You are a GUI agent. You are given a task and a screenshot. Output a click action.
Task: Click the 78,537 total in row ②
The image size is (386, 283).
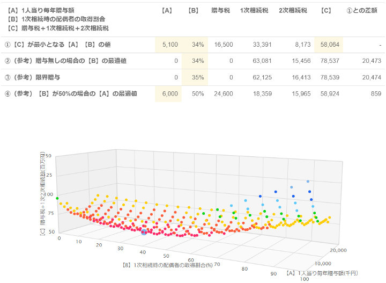[x=330, y=61]
